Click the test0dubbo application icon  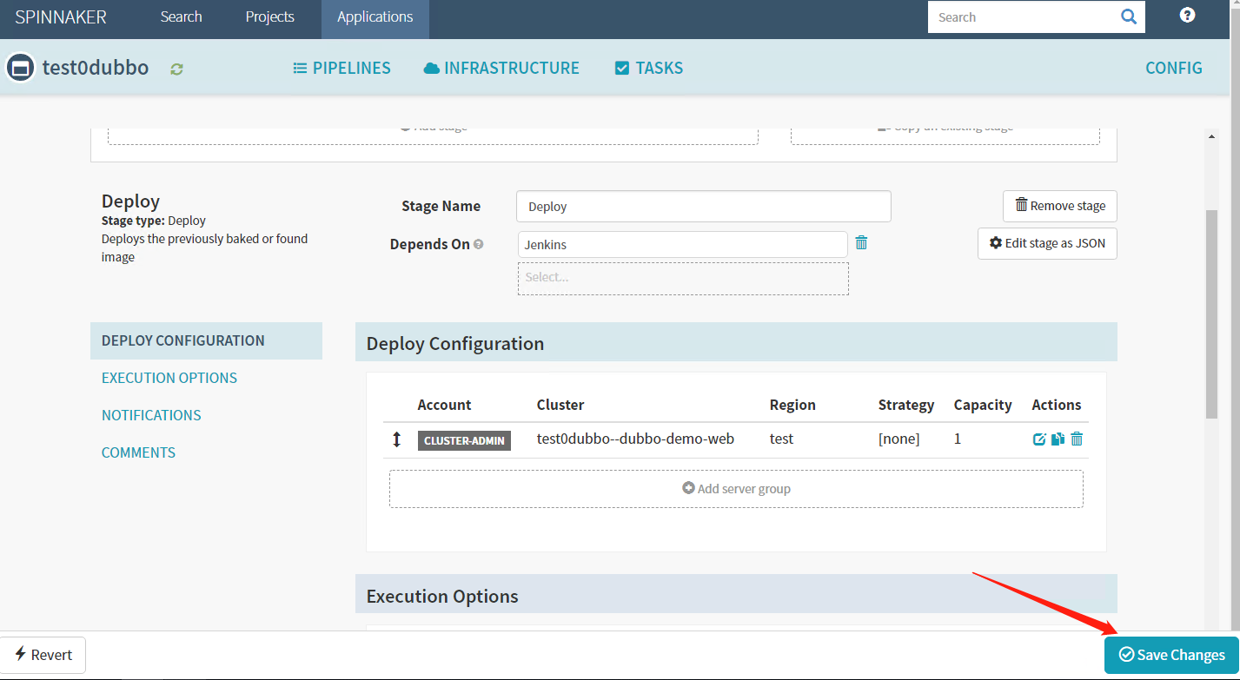[20, 68]
